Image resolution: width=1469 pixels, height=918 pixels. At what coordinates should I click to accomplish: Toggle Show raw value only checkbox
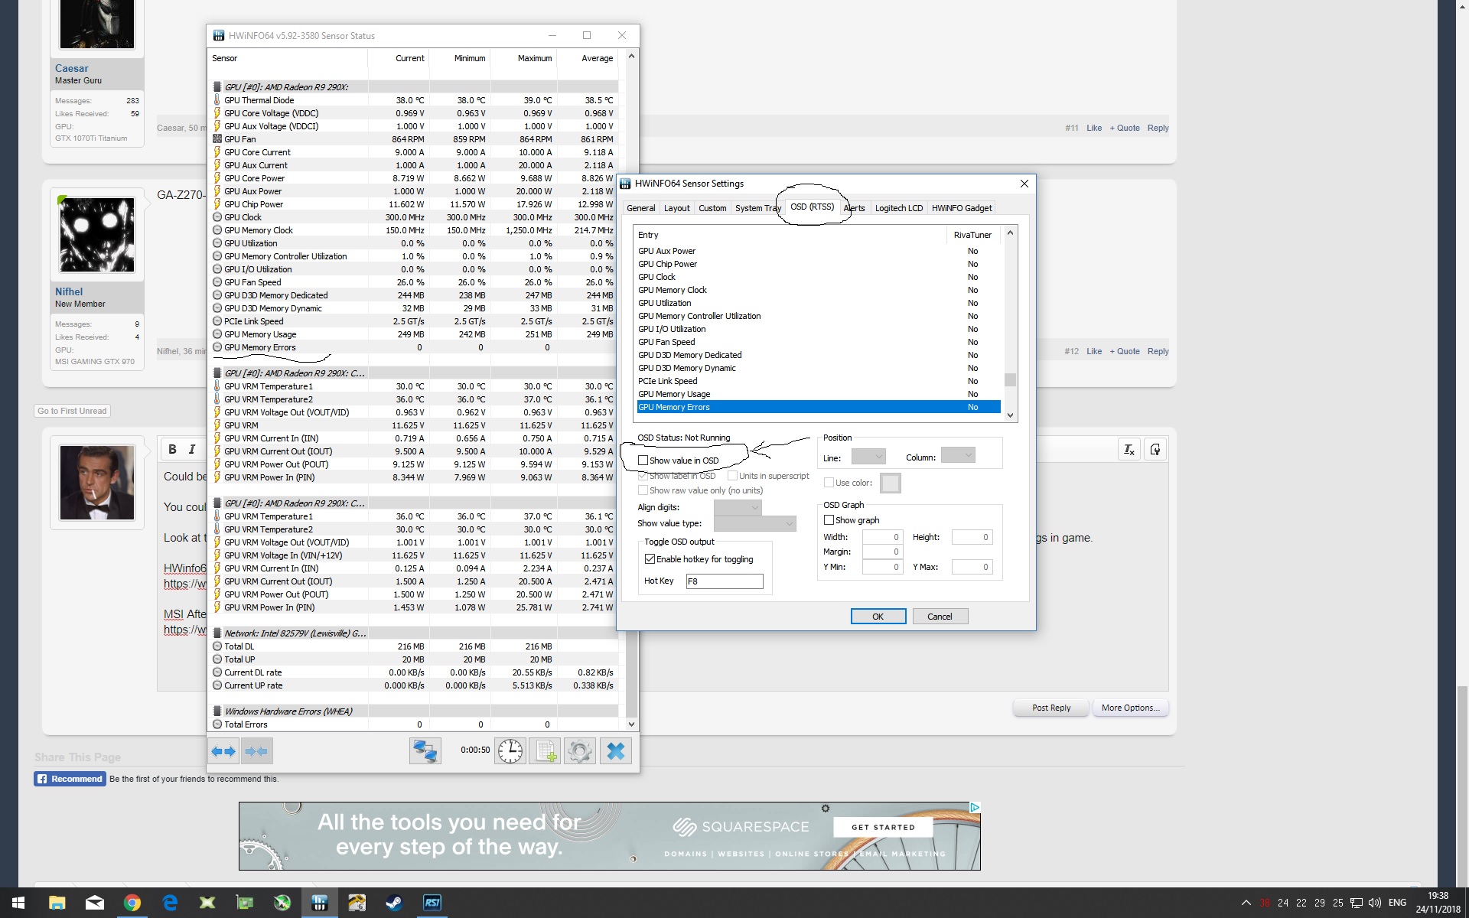click(643, 490)
